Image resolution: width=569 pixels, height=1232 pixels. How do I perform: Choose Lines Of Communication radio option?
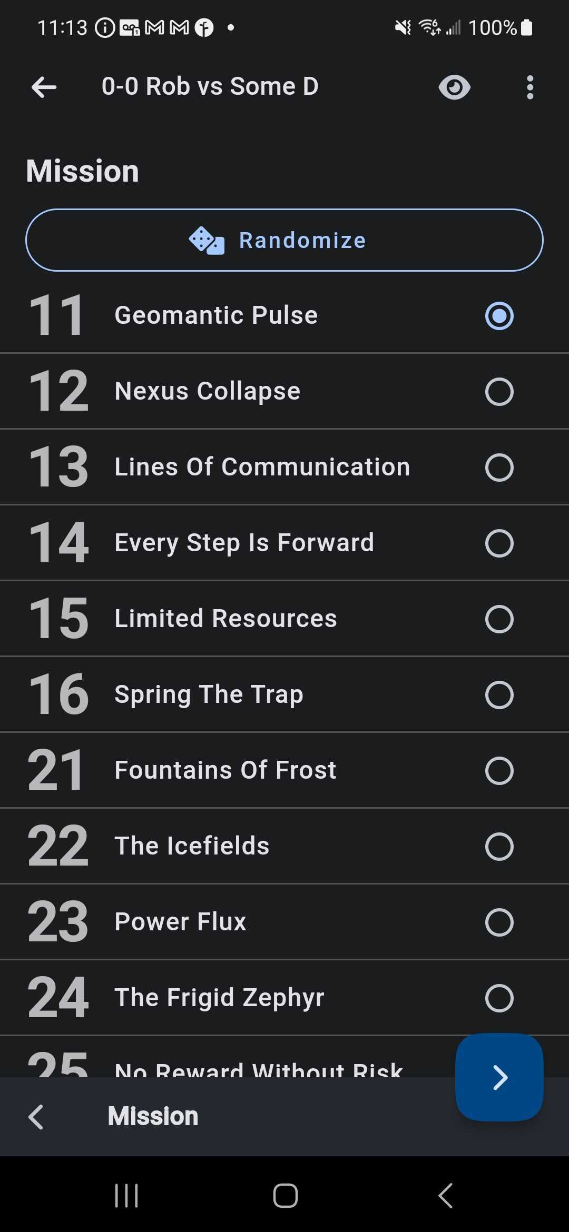point(499,468)
